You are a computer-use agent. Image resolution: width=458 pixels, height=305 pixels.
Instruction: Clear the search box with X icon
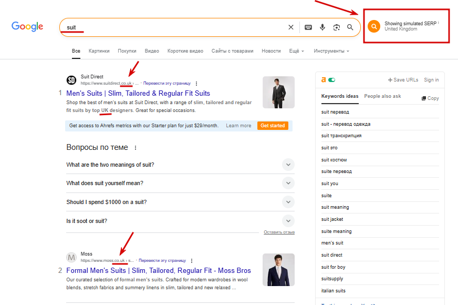pos(291,27)
